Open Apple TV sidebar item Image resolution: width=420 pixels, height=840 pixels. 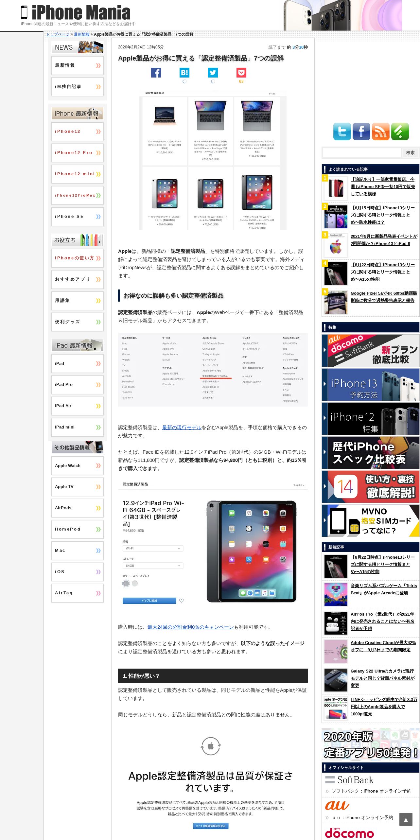(x=78, y=487)
